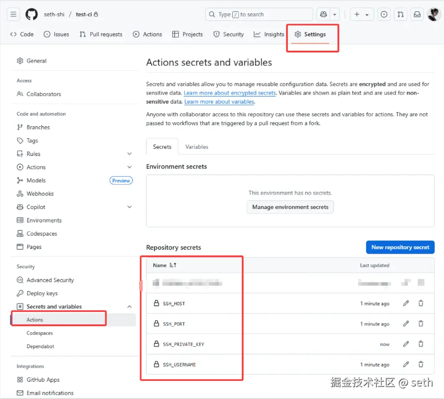Click the plus create-new button
Screen dimensions: 444x399
(357, 14)
